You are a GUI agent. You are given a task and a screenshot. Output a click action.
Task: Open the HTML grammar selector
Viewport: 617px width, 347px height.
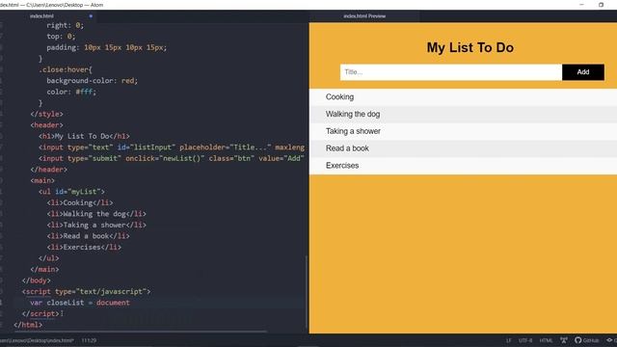[546, 340]
